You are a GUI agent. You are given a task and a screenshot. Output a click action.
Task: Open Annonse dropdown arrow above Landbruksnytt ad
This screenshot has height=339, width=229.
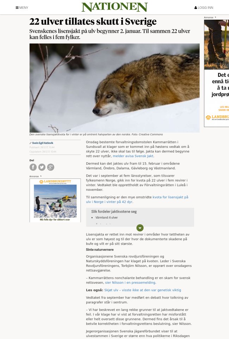pyautogui.click(x=41, y=176)
